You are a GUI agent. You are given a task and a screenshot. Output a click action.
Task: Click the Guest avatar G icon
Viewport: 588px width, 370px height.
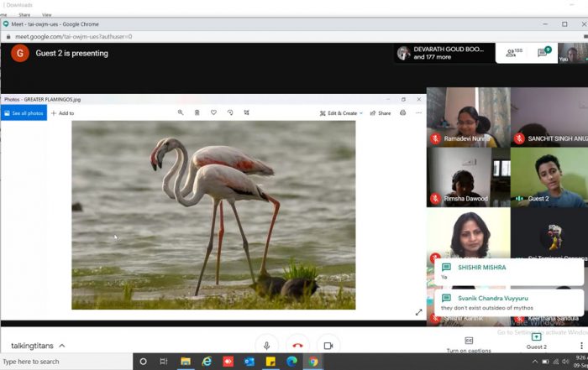coord(20,53)
